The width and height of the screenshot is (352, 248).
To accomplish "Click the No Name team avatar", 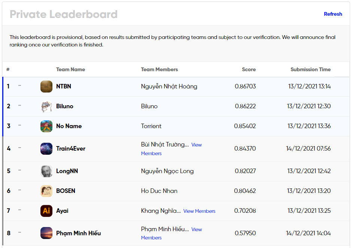I will (46, 126).
